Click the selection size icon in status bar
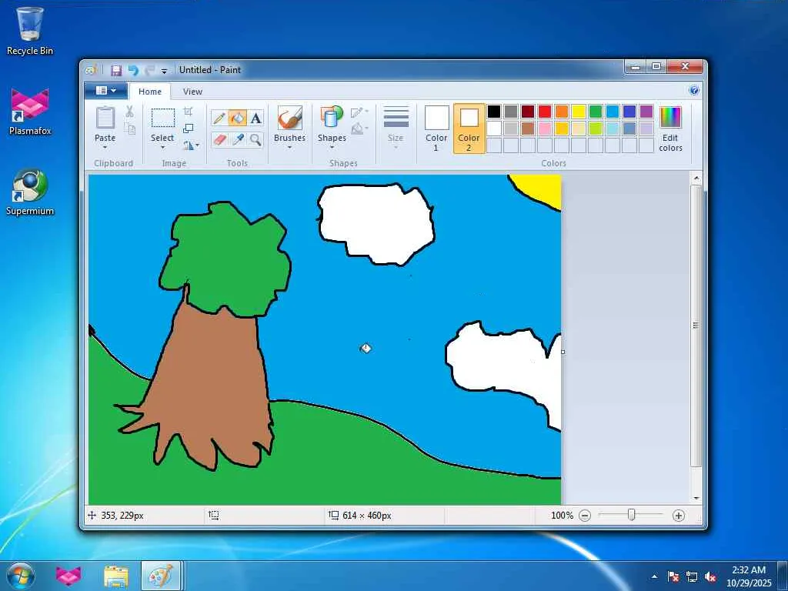This screenshot has height=591, width=788. (x=214, y=515)
